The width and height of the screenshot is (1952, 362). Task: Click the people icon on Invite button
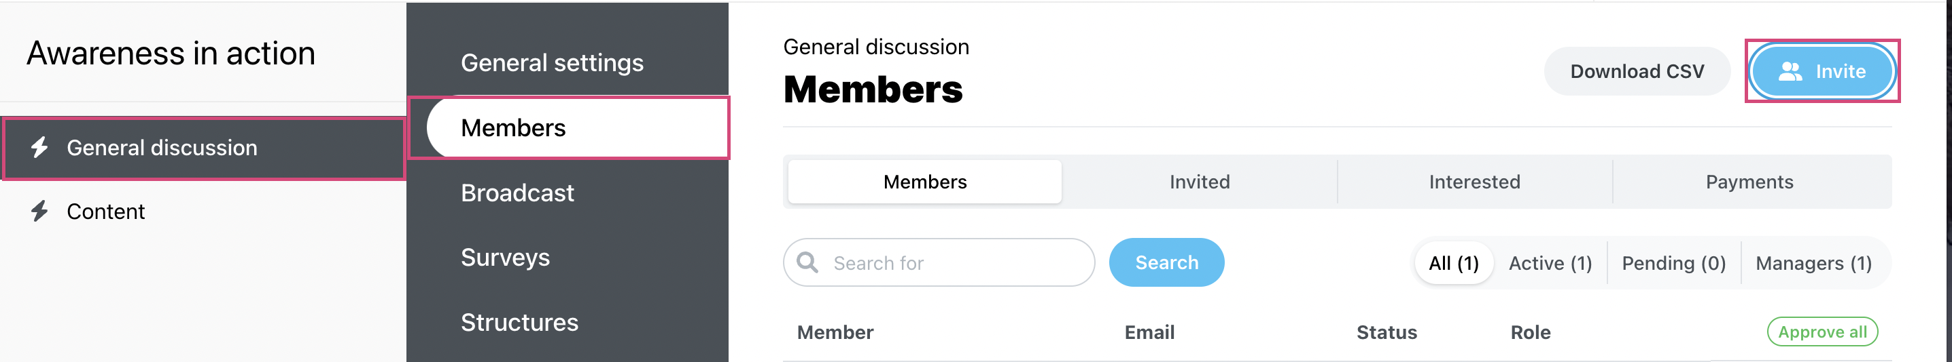click(1790, 71)
